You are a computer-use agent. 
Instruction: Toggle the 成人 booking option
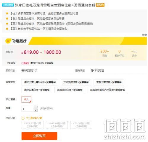[x=26, y=99]
